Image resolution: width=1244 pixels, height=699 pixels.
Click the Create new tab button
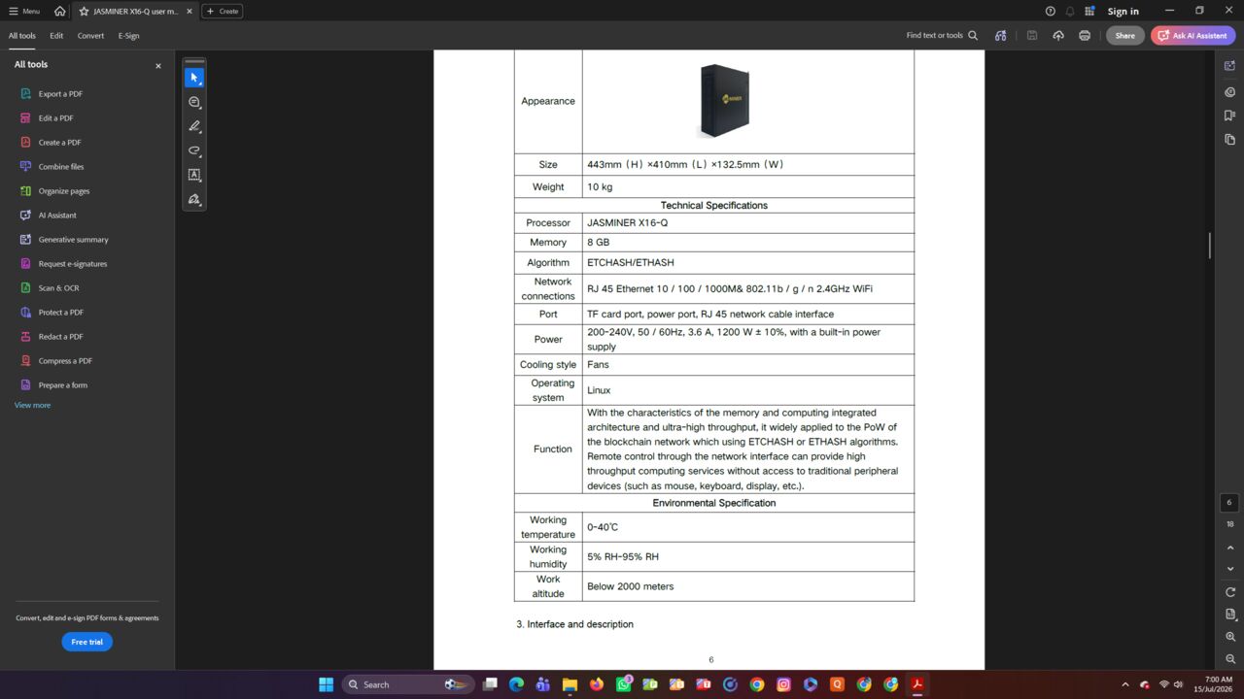[x=223, y=12]
